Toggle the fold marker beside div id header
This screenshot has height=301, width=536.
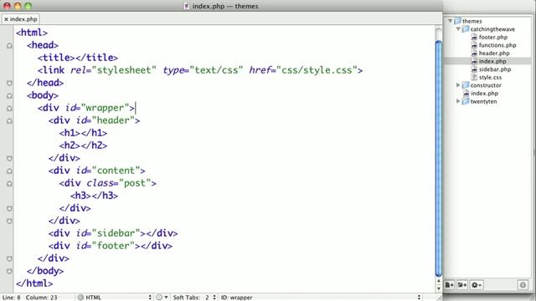[x=9, y=120]
